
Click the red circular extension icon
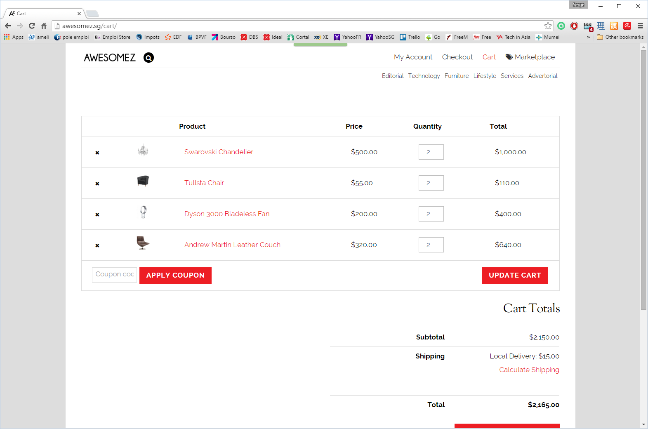574,26
